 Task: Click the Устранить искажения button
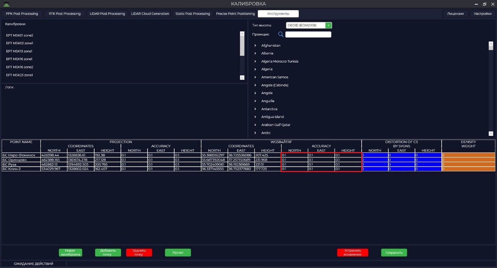(352, 252)
